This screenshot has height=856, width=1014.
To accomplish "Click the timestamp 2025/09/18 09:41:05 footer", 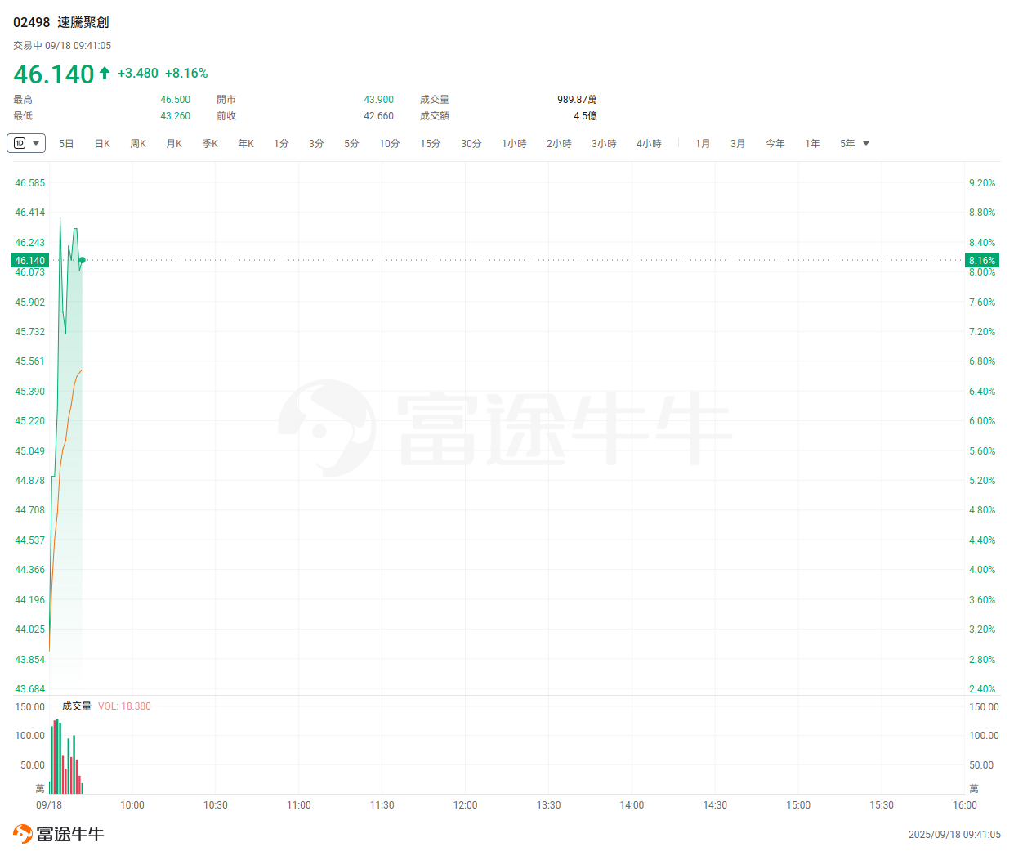I will click(x=954, y=835).
